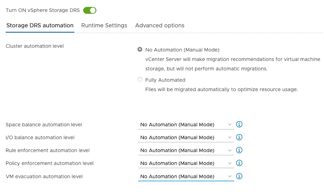Open VM evacuation automation level dropdown
Image resolution: width=324 pixels, height=192 pixels.
pos(186,176)
